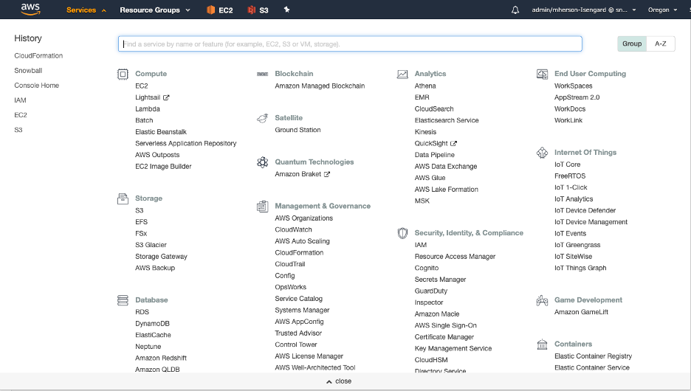Click the Compute category icon
691x391 pixels.
tap(123, 74)
